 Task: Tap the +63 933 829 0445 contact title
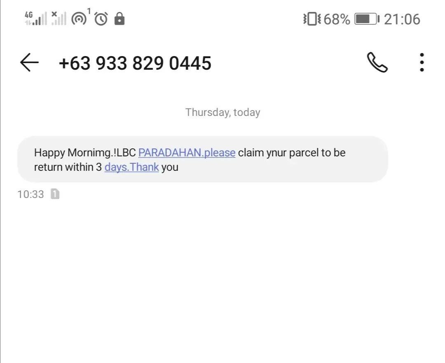pyautogui.click(x=135, y=63)
